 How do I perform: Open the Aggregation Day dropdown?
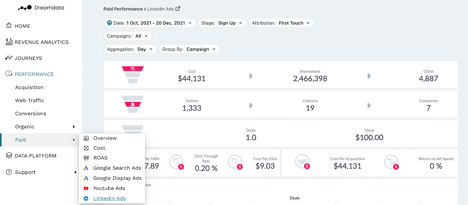[x=130, y=49]
